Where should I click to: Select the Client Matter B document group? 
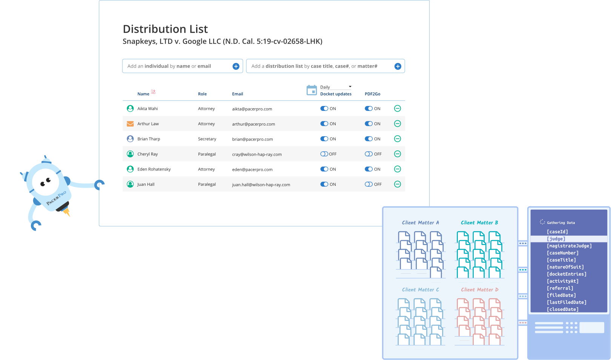click(479, 250)
